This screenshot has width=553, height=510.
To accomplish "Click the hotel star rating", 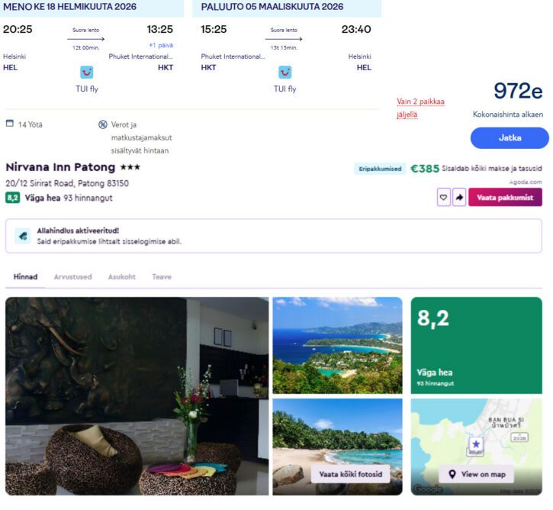I will click(x=130, y=167).
